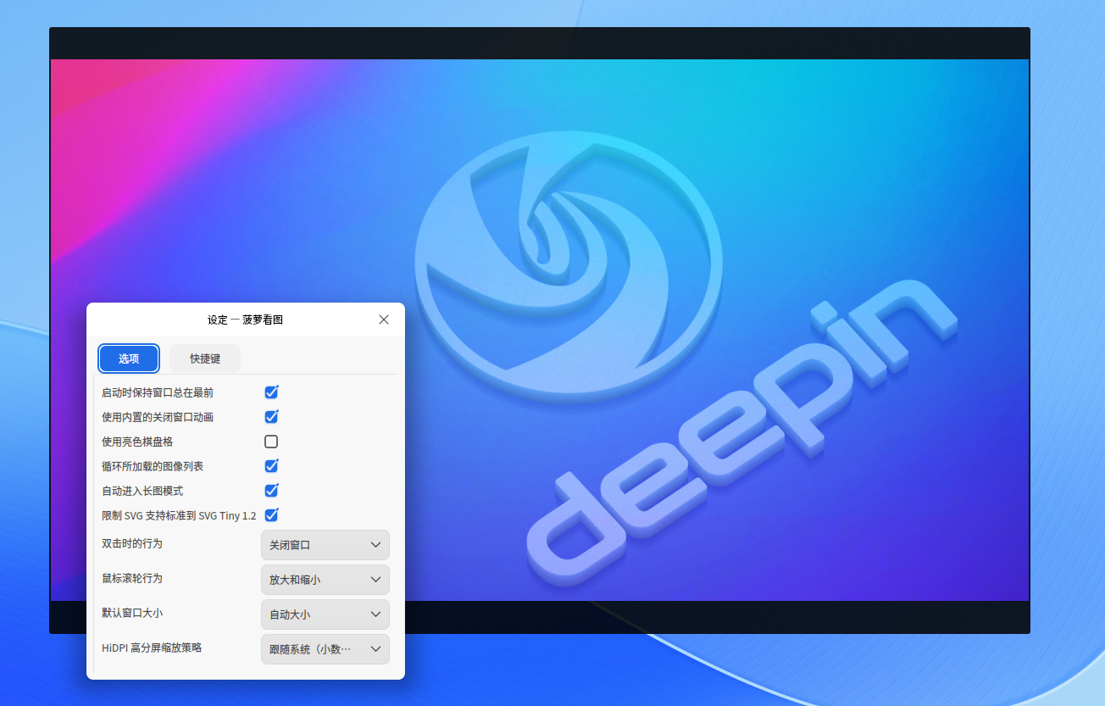Image resolution: width=1105 pixels, height=706 pixels.
Task: Uncheck 限制 SVG 支持标准到 SVG Tiny 1.2
Action: pyautogui.click(x=271, y=515)
